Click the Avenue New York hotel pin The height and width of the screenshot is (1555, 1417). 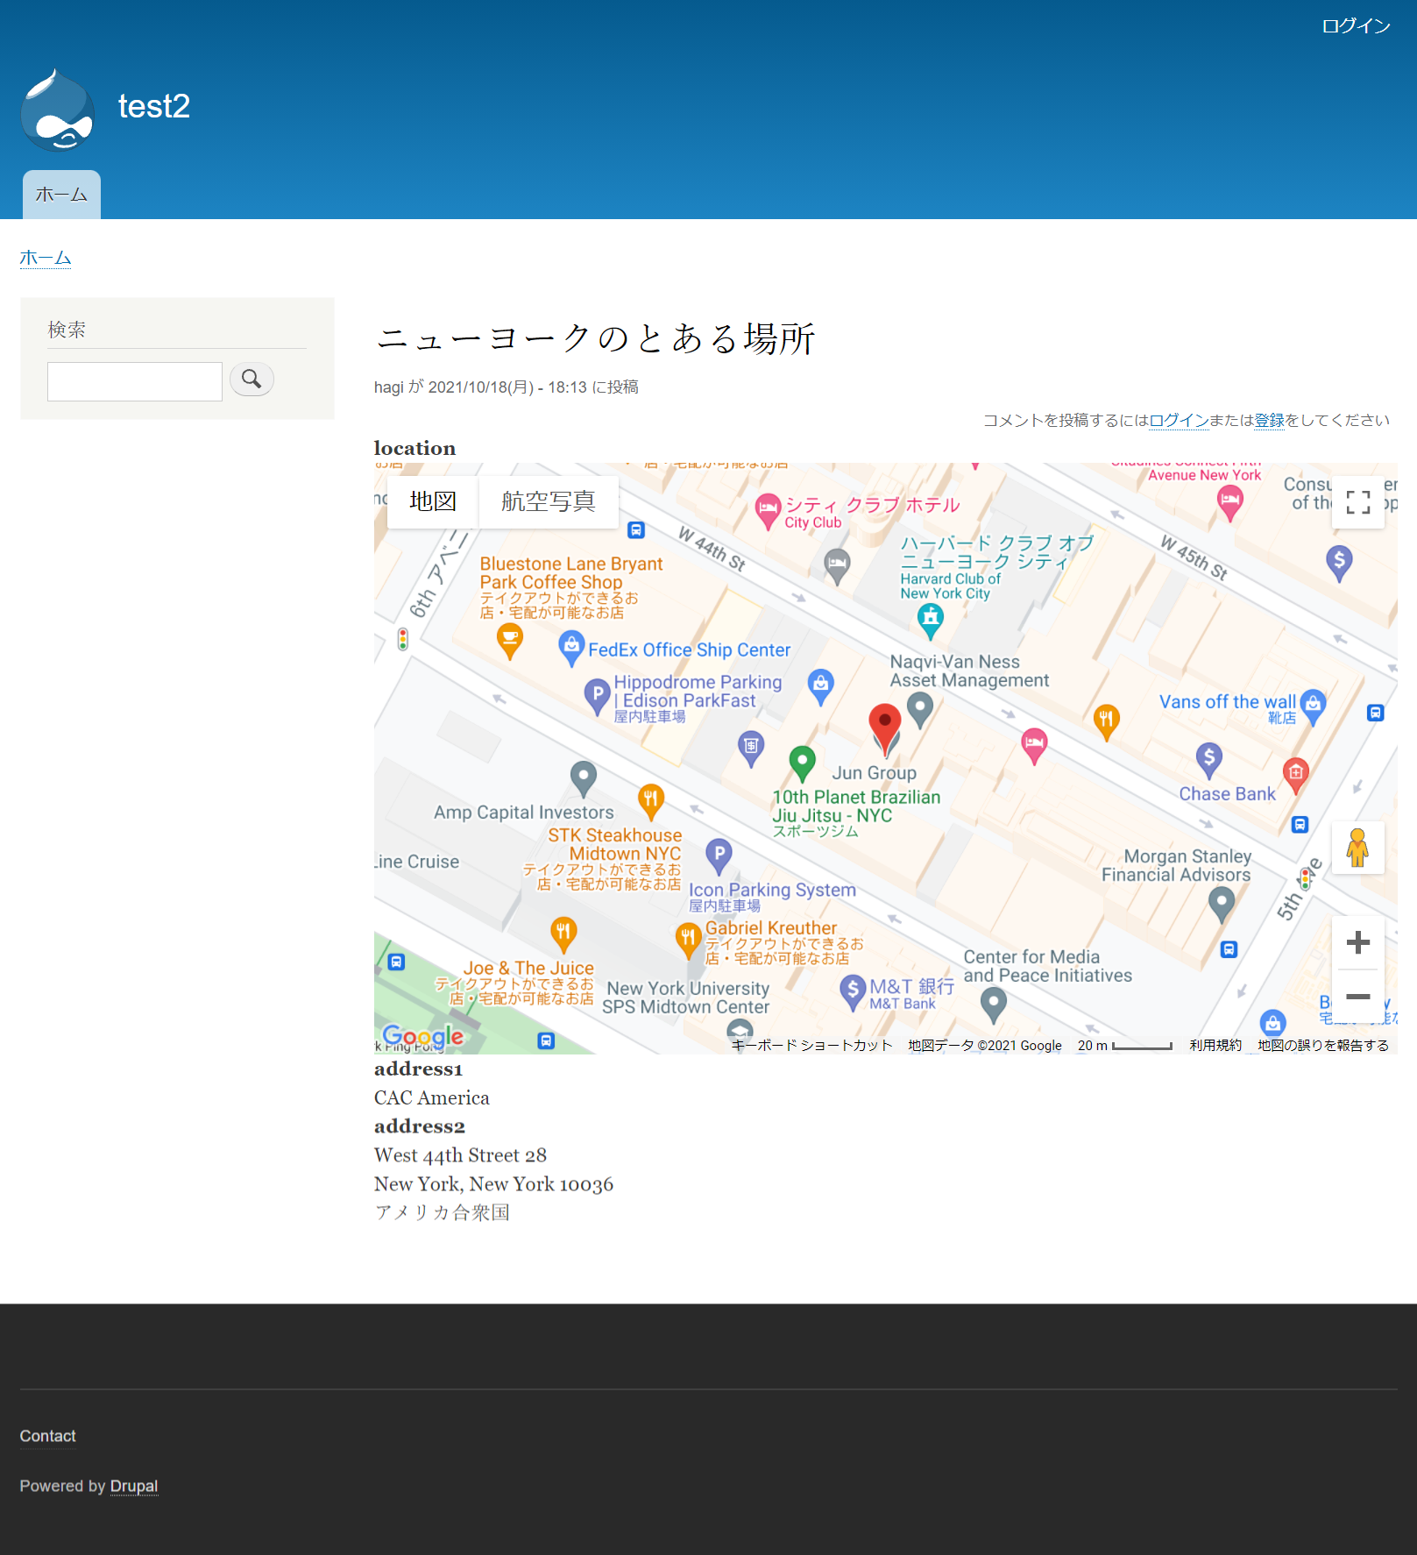tap(1229, 504)
